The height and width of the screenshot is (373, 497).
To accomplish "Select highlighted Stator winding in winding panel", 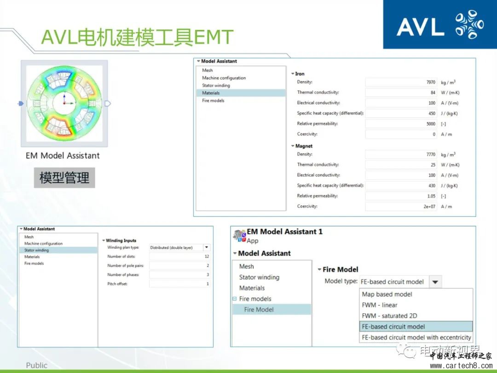I will click(58, 250).
